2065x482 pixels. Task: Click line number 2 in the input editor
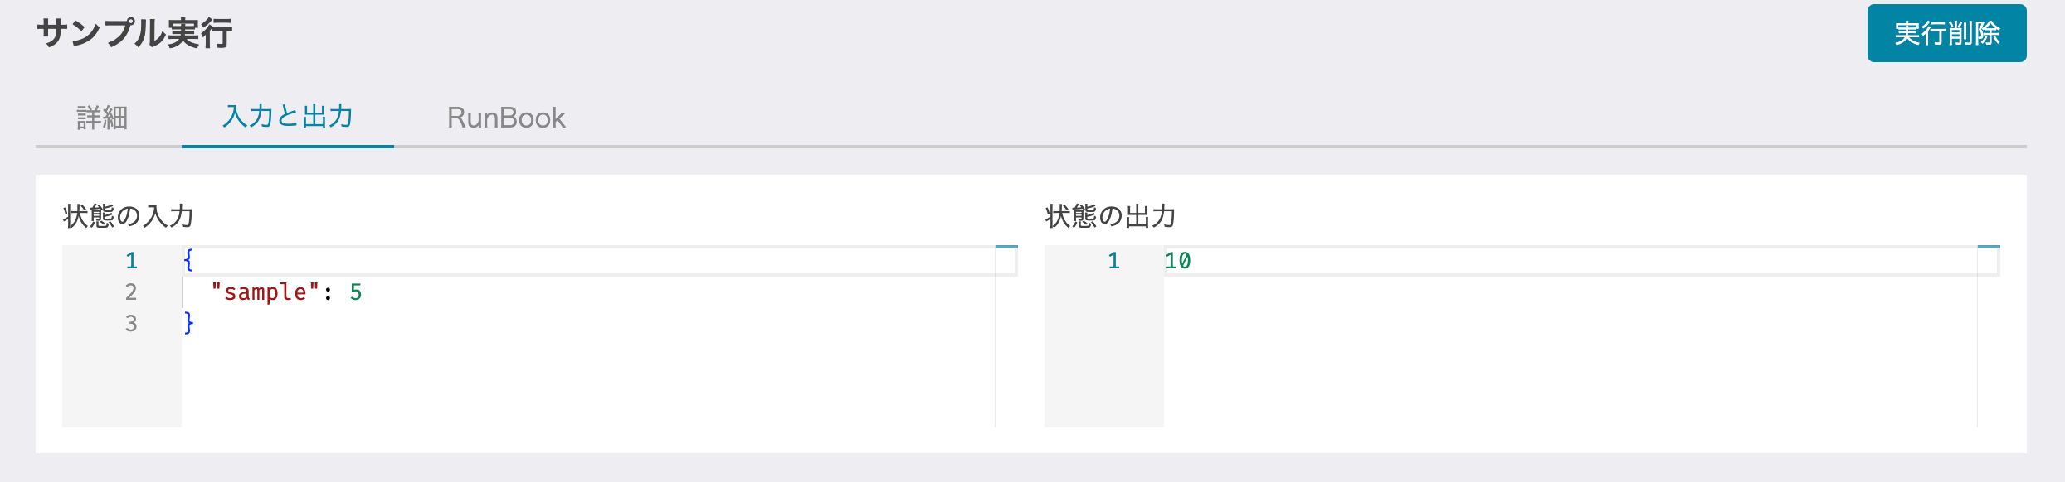pyautogui.click(x=130, y=292)
